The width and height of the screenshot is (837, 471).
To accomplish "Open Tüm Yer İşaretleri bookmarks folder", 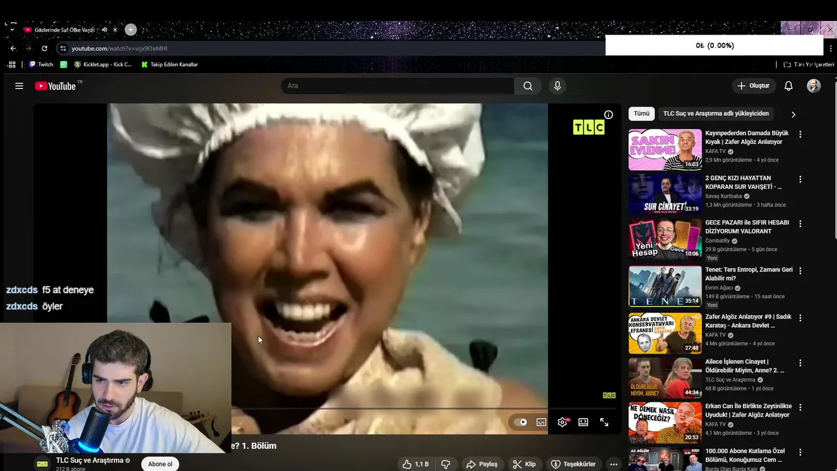I will click(x=809, y=64).
